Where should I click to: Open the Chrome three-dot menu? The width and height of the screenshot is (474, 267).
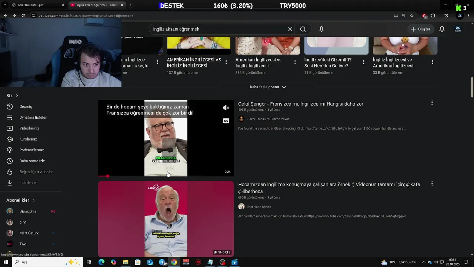tap(469, 16)
